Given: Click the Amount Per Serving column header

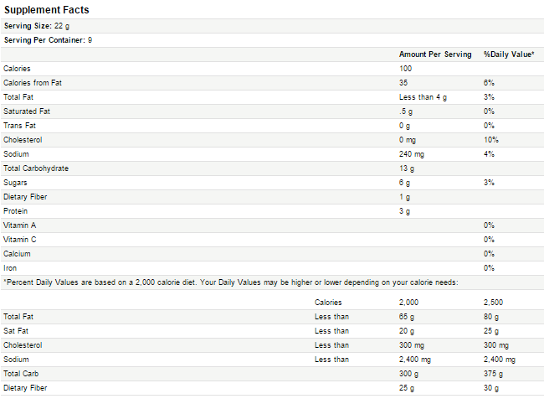Looking at the screenshot, I should (435, 54).
